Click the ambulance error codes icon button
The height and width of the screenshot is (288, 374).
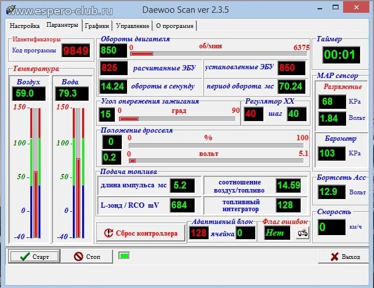[303, 233]
